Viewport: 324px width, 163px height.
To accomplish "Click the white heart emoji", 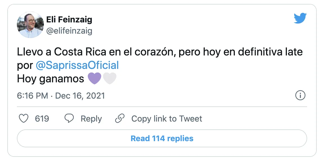I will pyautogui.click(x=109, y=79).
